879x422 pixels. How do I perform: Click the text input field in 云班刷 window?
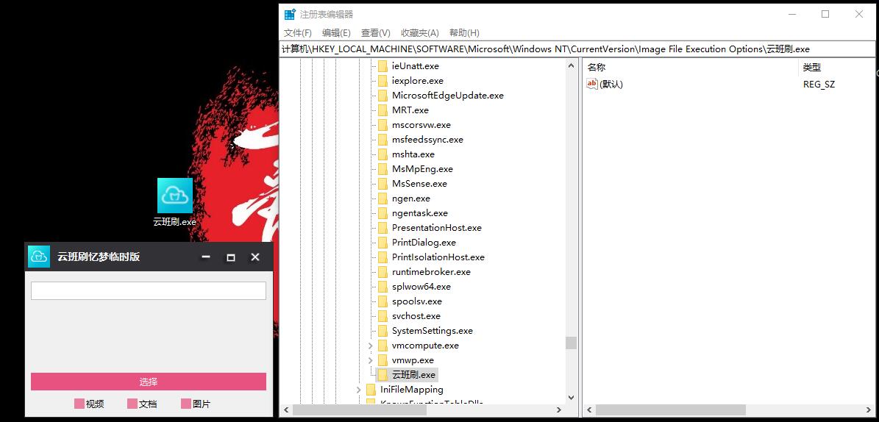(x=149, y=291)
